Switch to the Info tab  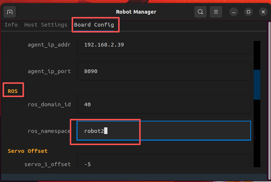point(11,25)
